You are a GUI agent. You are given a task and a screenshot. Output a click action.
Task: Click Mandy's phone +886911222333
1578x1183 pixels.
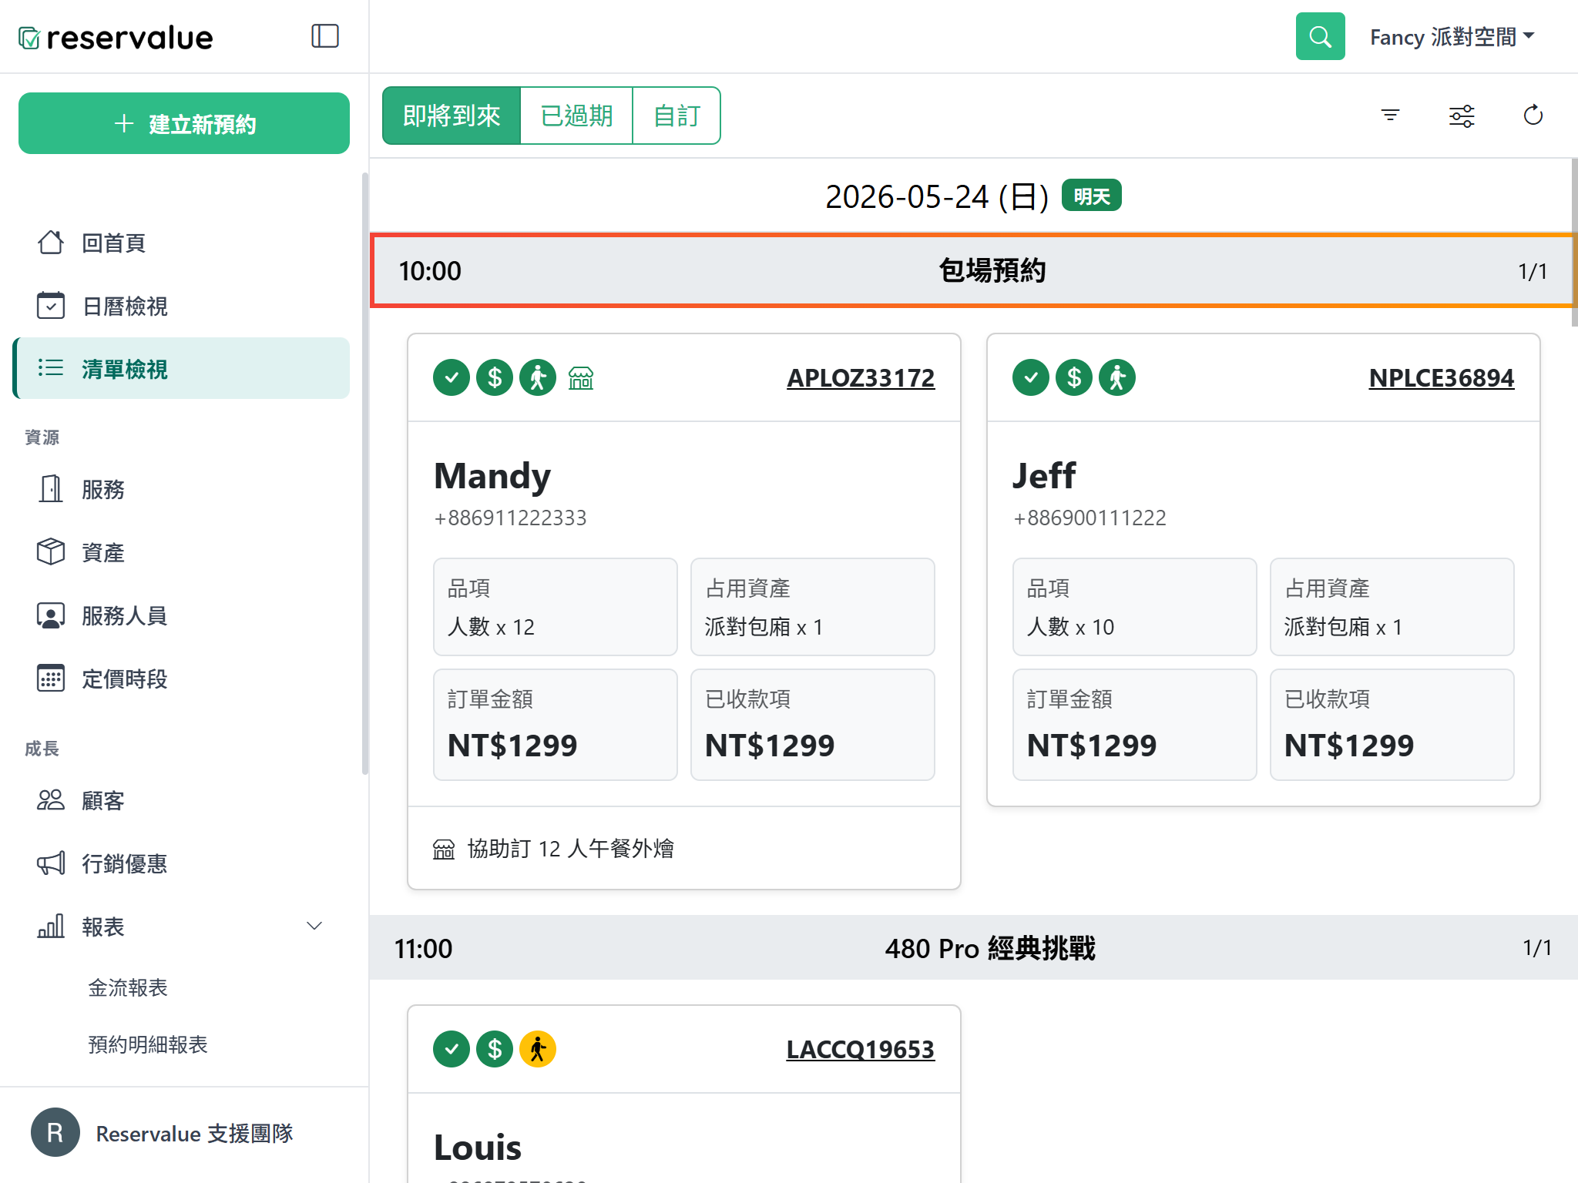click(510, 518)
